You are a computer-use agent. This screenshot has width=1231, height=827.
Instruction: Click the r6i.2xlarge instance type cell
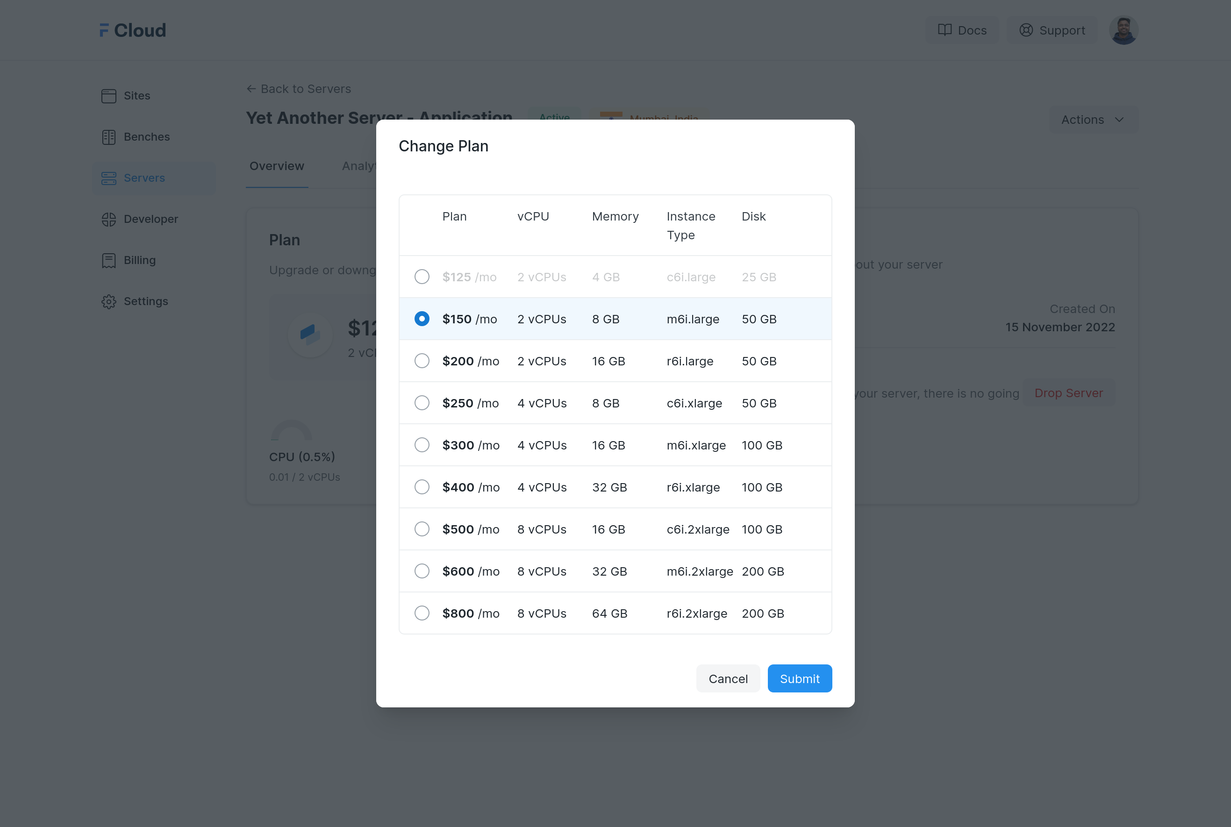click(x=697, y=613)
